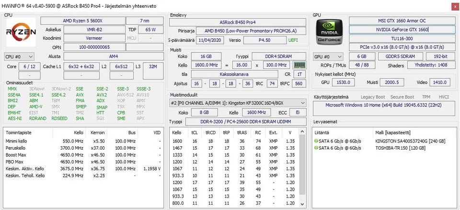The width and height of the screenshot is (460, 210).
Task: Select the Boost Max clock row
Action: tap(83, 155)
